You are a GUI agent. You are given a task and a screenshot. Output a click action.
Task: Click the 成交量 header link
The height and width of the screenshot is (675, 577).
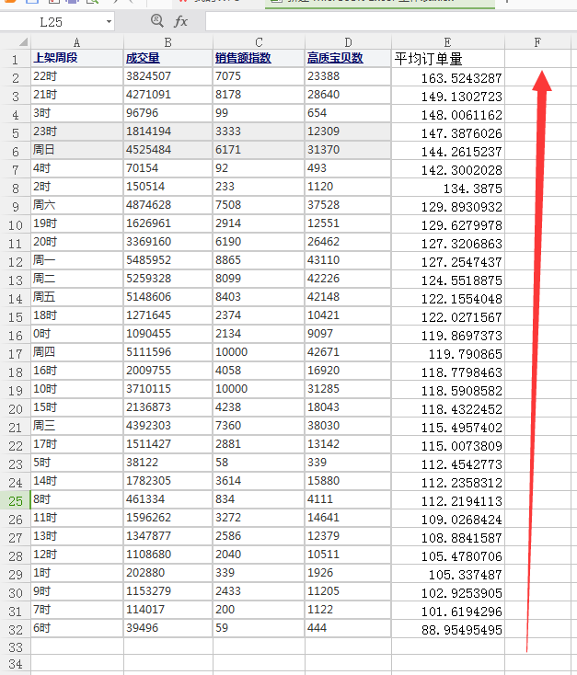143,58
